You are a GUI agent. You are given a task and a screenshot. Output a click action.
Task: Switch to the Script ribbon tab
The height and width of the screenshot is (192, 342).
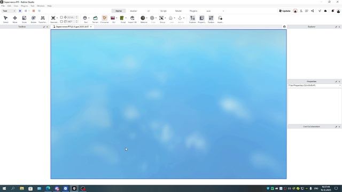pos(164,11)
